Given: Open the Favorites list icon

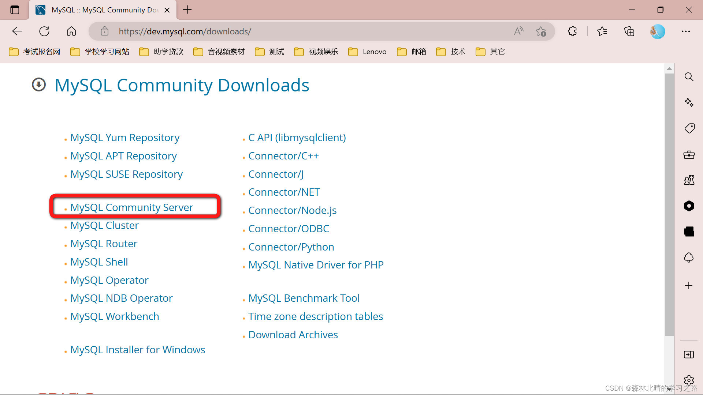Looking at the screenshot, I should [602, 31].
